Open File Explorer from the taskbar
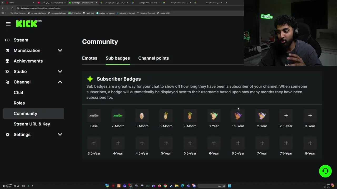This screenshot has width=337, height=189. (x=177, y=186)
